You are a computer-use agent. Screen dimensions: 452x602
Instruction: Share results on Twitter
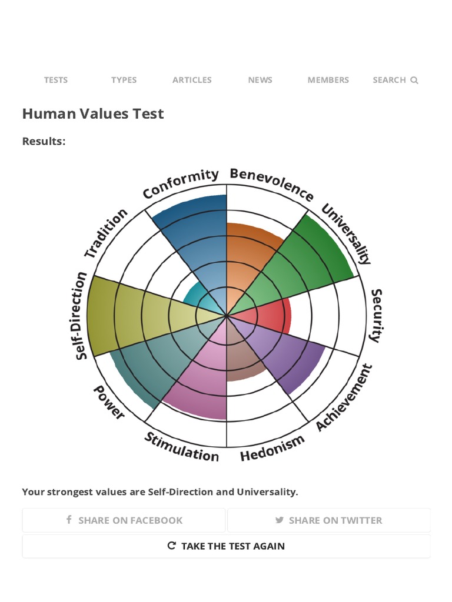(x=329, y=520)
